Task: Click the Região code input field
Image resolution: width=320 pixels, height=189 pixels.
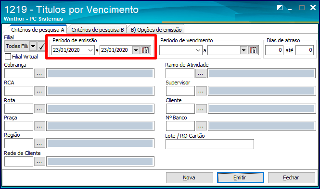Action: click(x=19, y=143)
